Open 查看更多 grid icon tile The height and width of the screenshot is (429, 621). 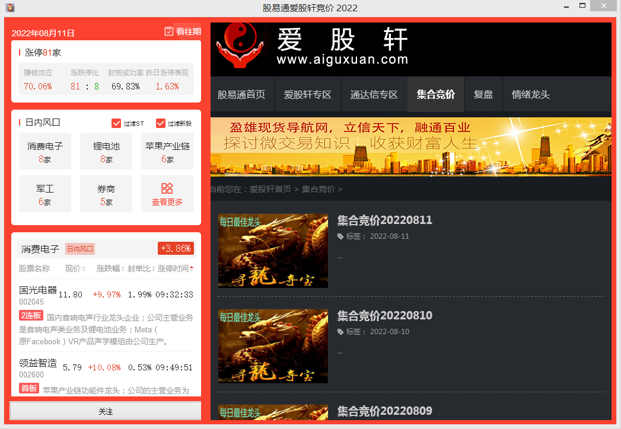[167, 194]
